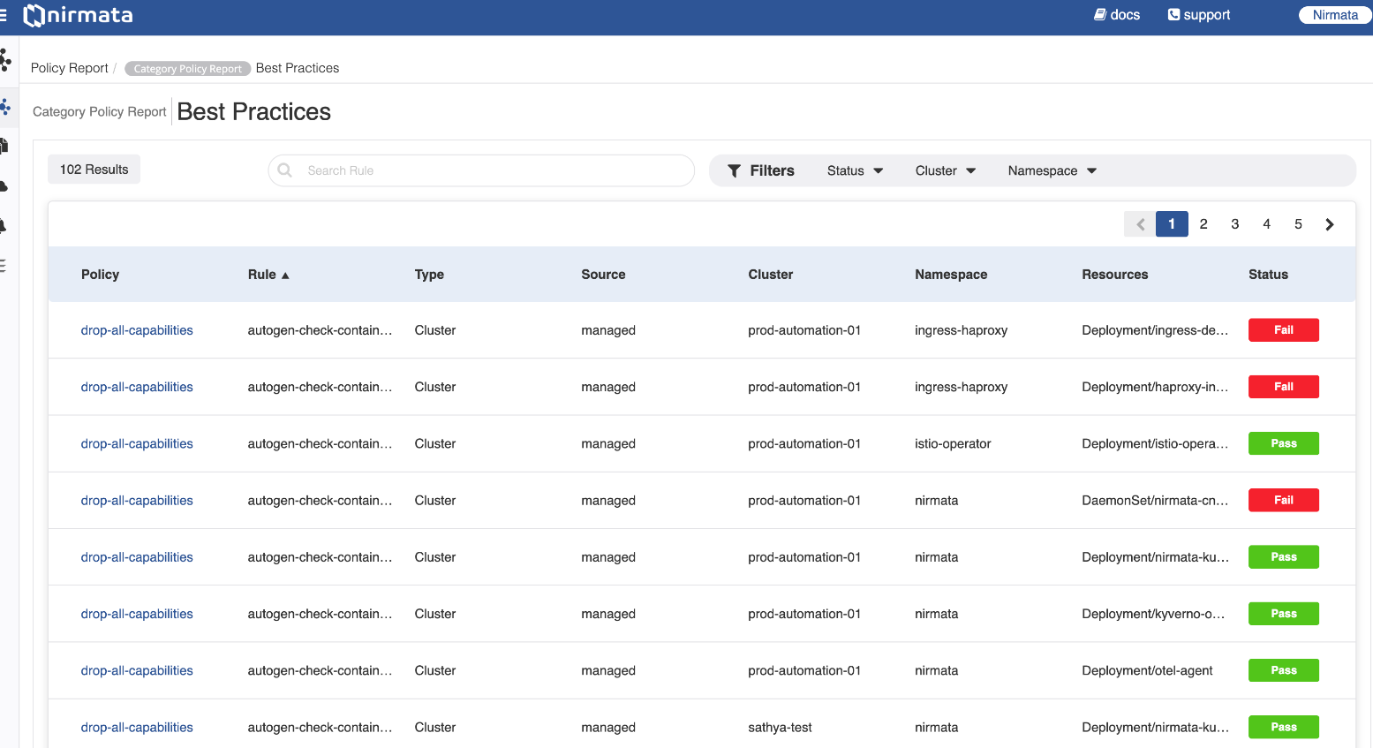Go to the previous results page arrow
This screenshot has width=1373, height=748.
point(1140,224)
